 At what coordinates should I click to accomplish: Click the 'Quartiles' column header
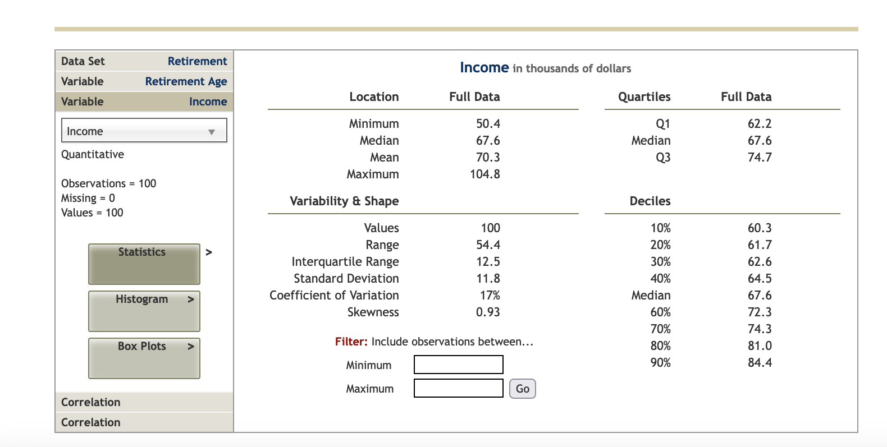coord(644,96)
